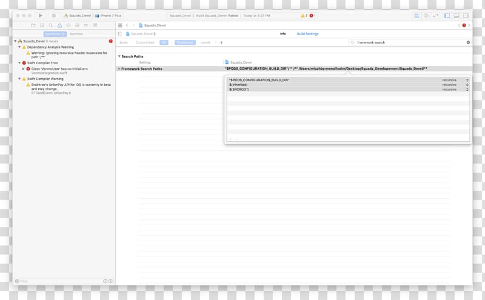Toggle the Debug area visibility
485x300 pixels.
coord(457,16)
